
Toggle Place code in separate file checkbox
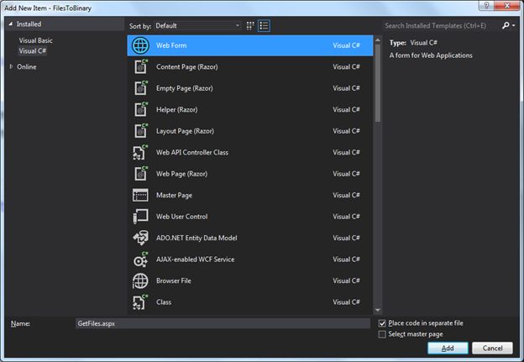click(x=382, y=323)
